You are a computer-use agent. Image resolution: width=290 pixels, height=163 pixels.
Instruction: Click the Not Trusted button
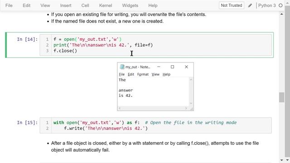(x=232, y=5)
